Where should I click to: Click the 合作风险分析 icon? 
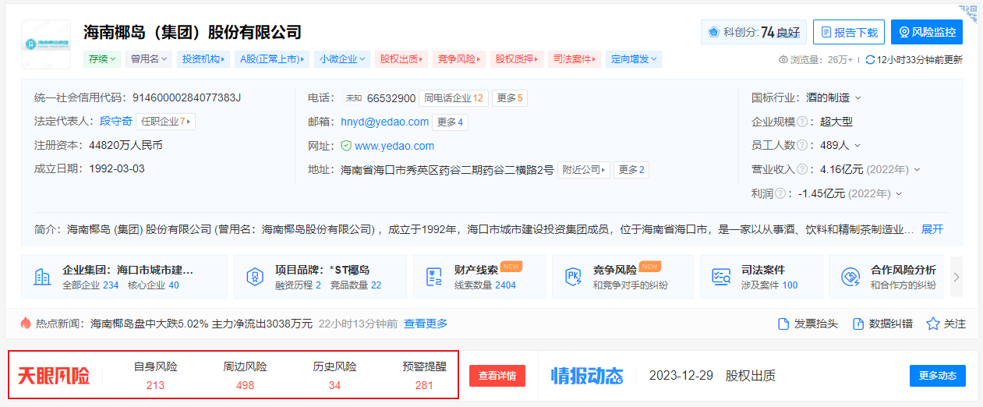850,277
